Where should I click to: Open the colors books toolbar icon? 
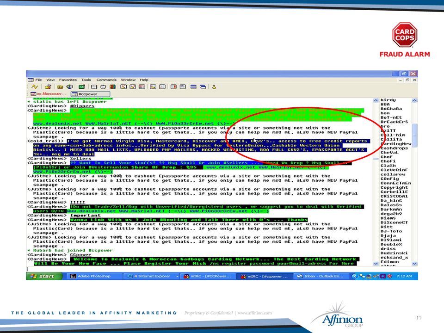[x=113, y=86]
